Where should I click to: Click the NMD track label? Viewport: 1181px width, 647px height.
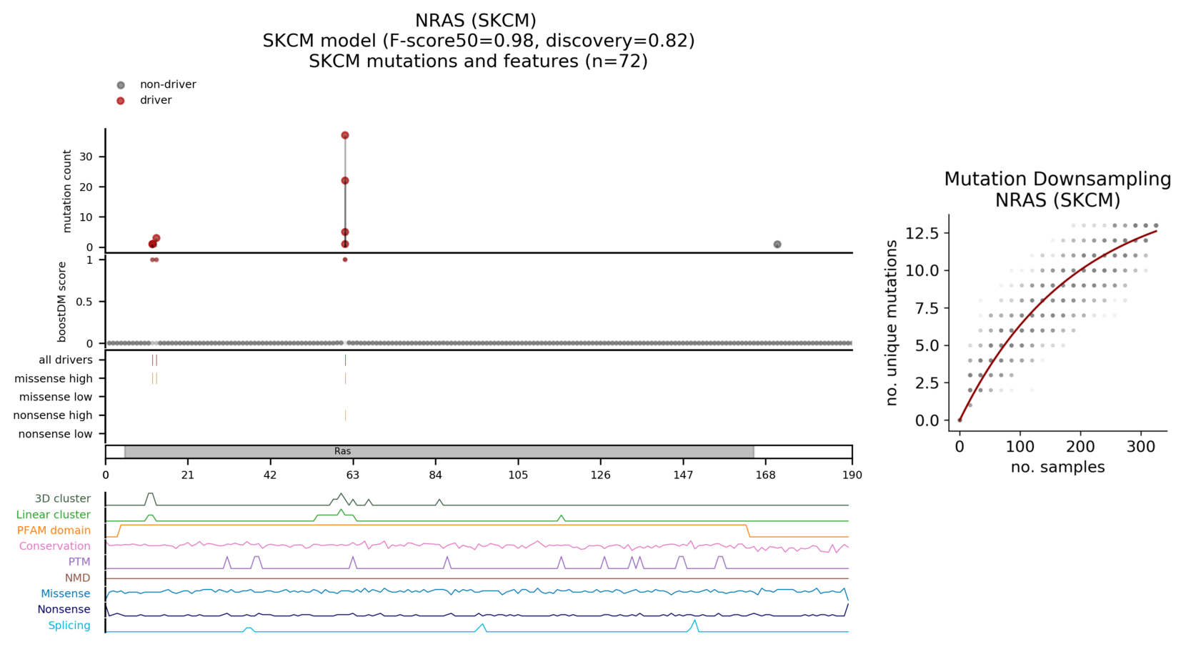77,578
